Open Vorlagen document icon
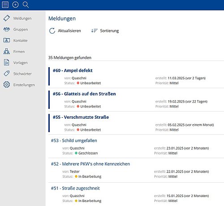Image resolution: width=224 pixels, height=206 pixels. [x=7, y=62]
